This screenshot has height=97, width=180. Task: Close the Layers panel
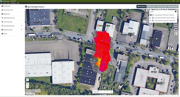coord(176,12)
